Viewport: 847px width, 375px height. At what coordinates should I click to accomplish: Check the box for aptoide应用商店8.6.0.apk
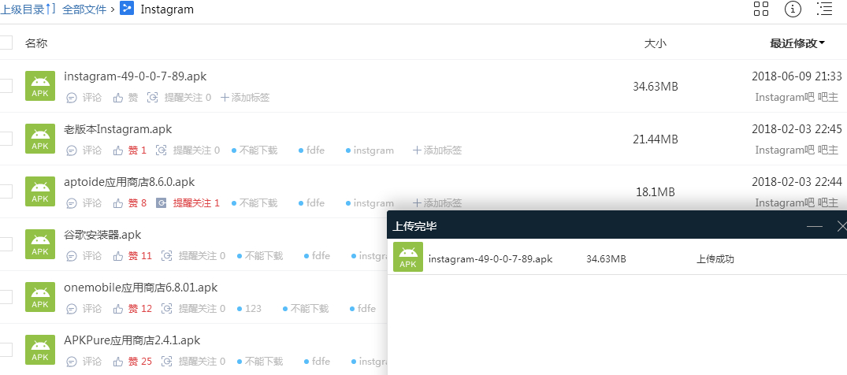click(6, 191)
